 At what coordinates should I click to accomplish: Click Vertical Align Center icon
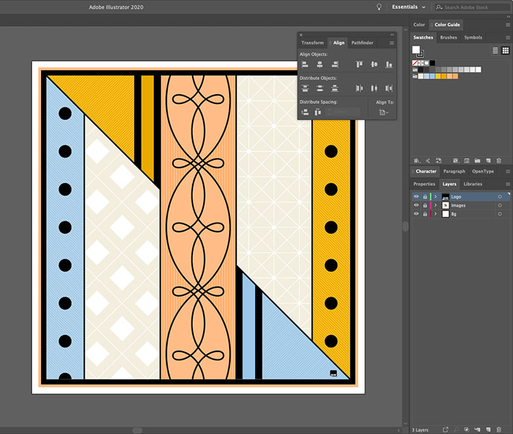[374, 64]
